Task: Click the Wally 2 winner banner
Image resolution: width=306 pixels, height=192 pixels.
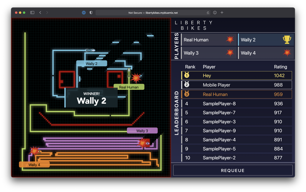Action: pos(91,98)
